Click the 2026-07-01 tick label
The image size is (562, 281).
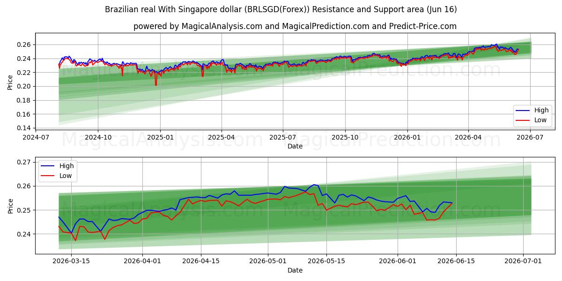pos(523,261)
